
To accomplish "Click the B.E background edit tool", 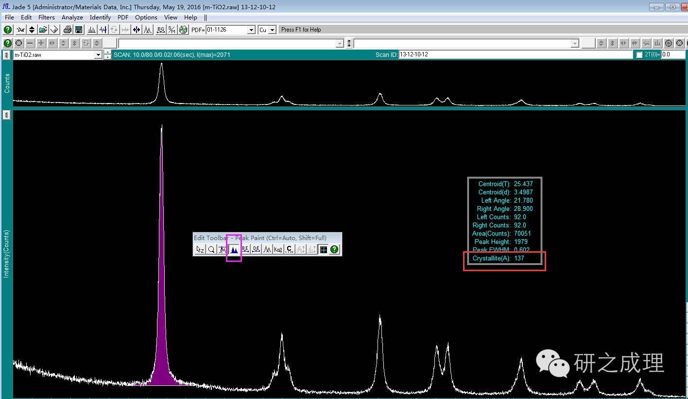I will tap(245, 249).
